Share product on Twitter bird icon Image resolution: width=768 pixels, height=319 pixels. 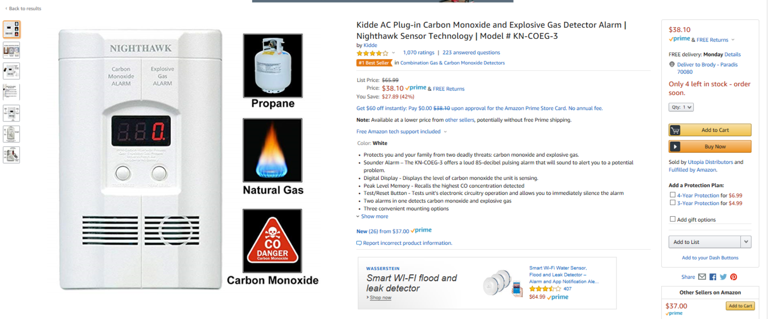723,277
